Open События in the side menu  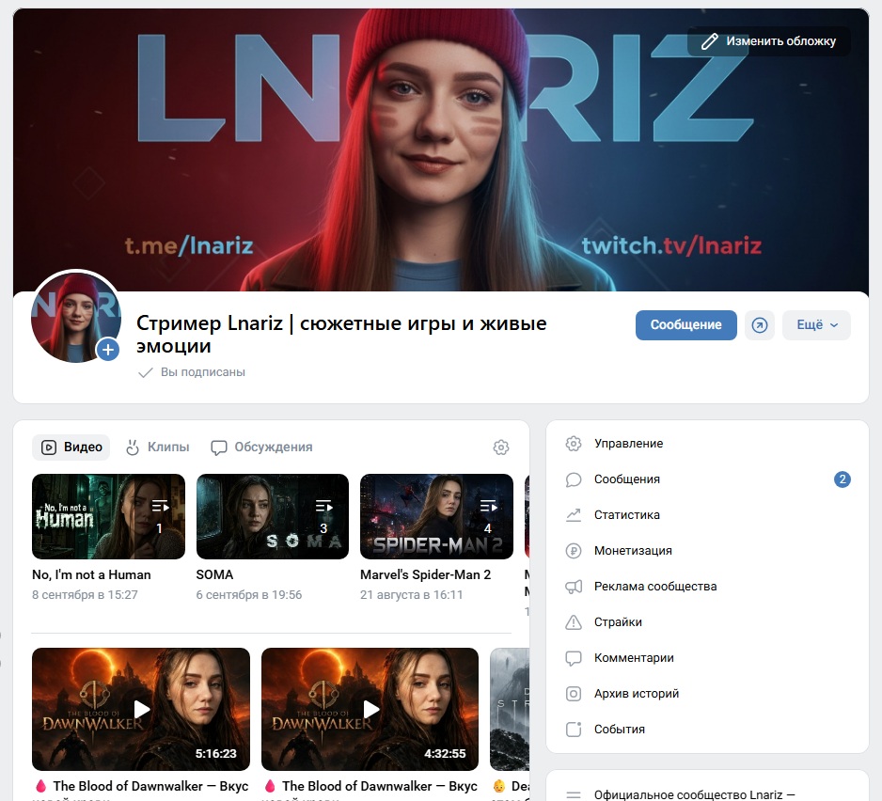708,729
